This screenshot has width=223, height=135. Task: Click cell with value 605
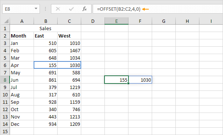pos(46,50)
